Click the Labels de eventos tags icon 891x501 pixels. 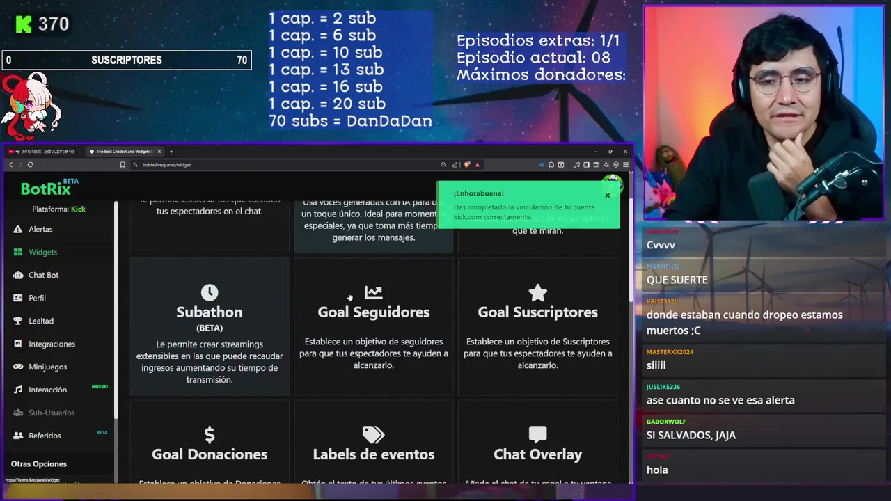coord(374,435)
